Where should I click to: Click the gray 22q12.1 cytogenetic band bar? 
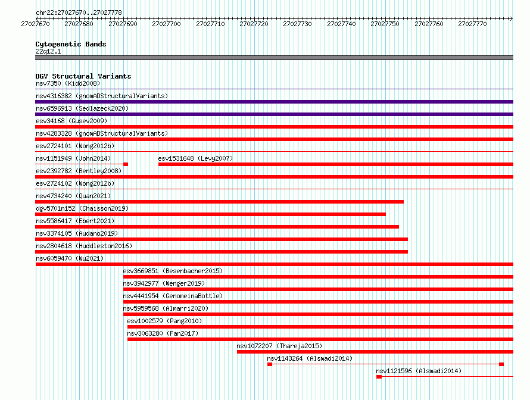(x=274, y=58)
